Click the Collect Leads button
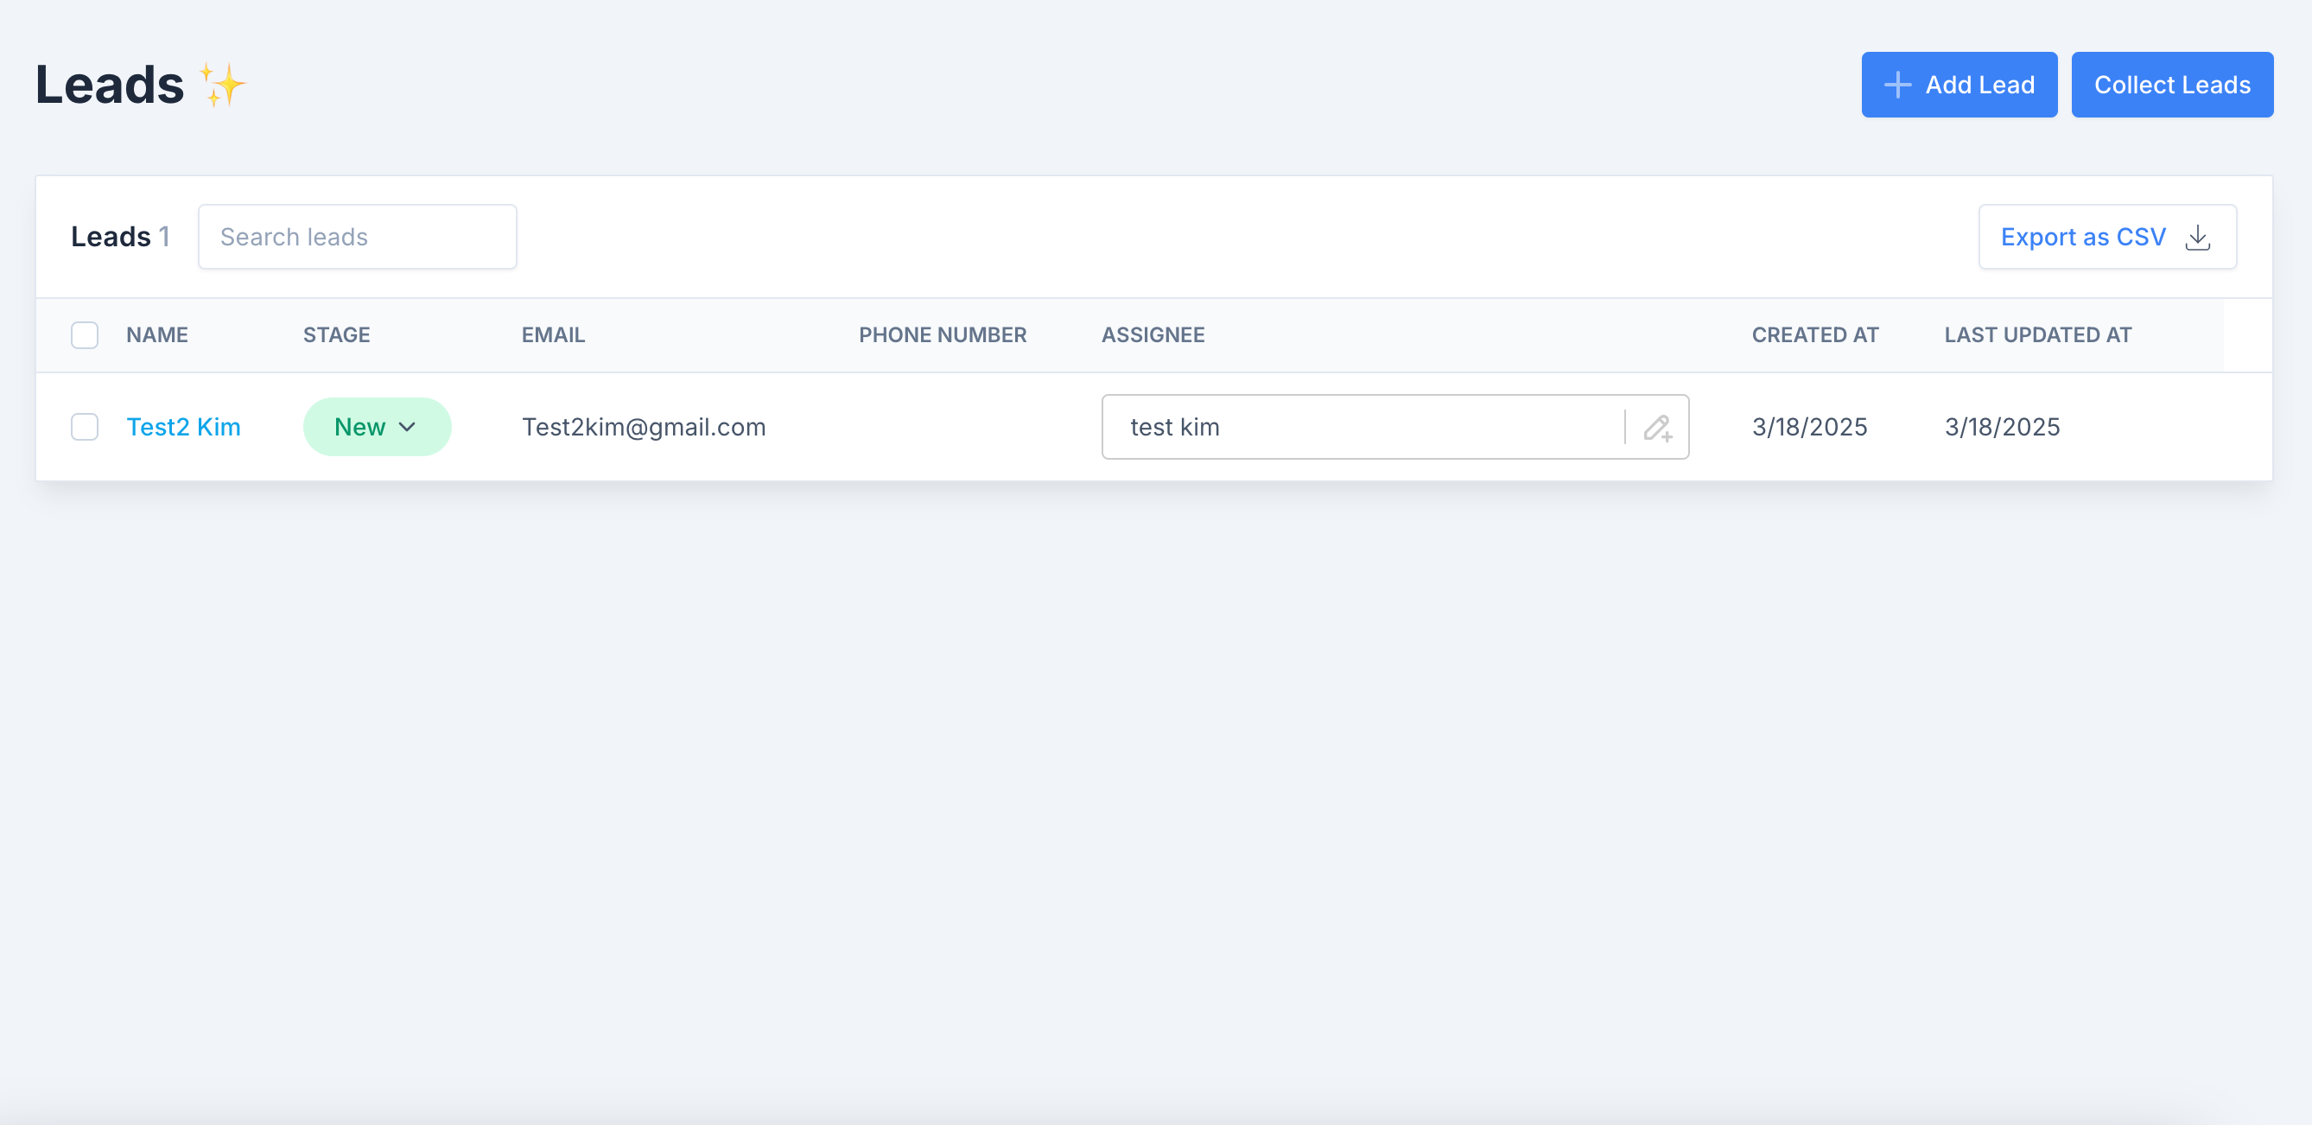This screenshot has height=1125, width=2312. (2172, 85)
